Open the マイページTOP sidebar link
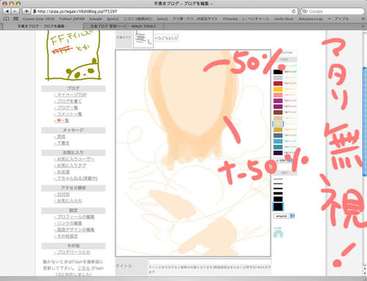The image size is (367, 281). (70, 95)
